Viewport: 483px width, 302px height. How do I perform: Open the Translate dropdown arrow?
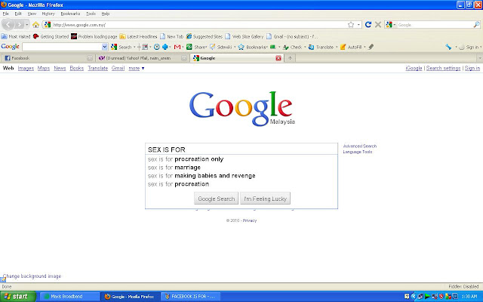point(337,47)
